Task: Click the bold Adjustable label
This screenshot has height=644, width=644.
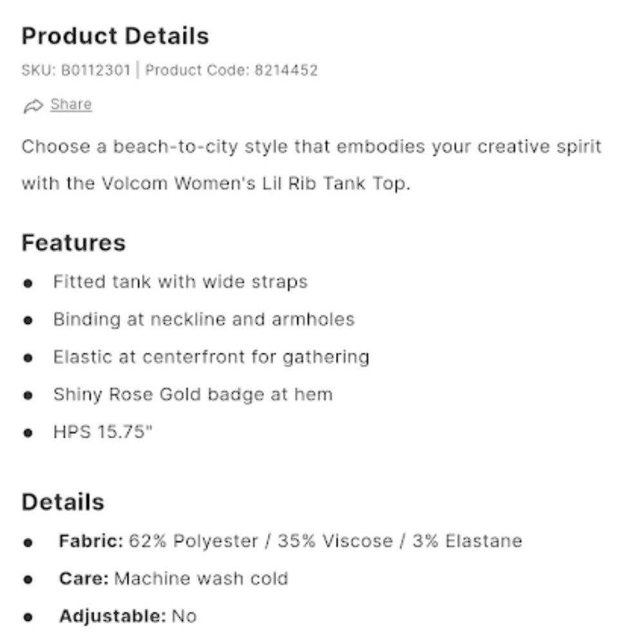Action: (113, 616)
